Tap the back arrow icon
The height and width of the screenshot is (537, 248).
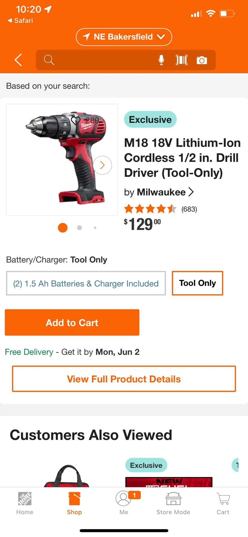click(18, 60)
